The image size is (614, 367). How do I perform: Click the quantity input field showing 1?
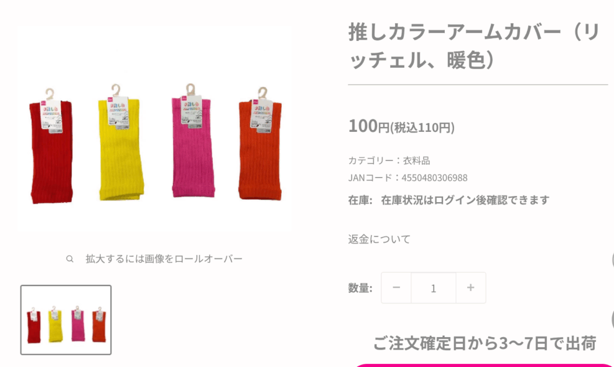click(x=434, y=288)
